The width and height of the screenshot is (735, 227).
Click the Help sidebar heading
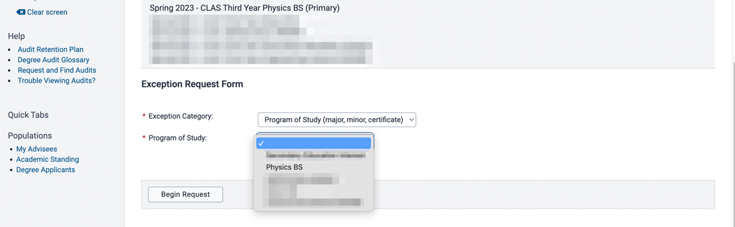click(16, 36)
